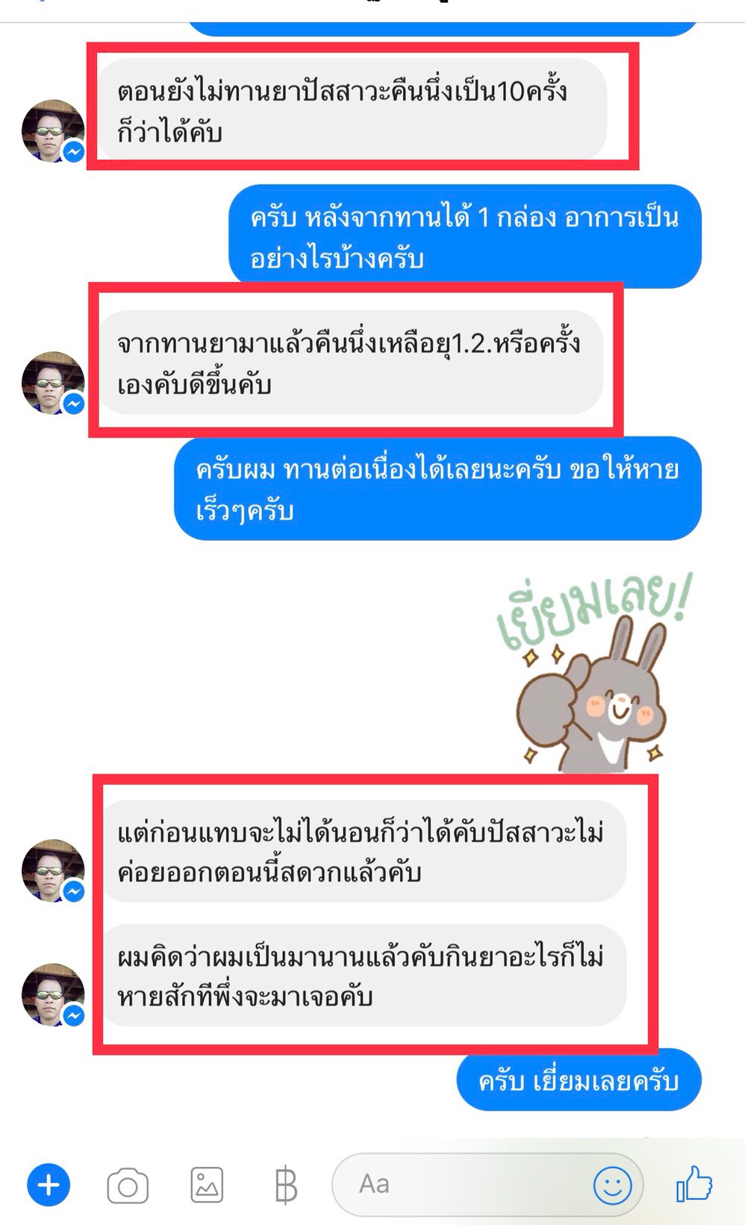The image size is (745, 1225).
Task: Select message 'แต่ก่อนแทบจะไม่ได้นอนก็ว่าได้คับ'
Action: pos(363,851)
